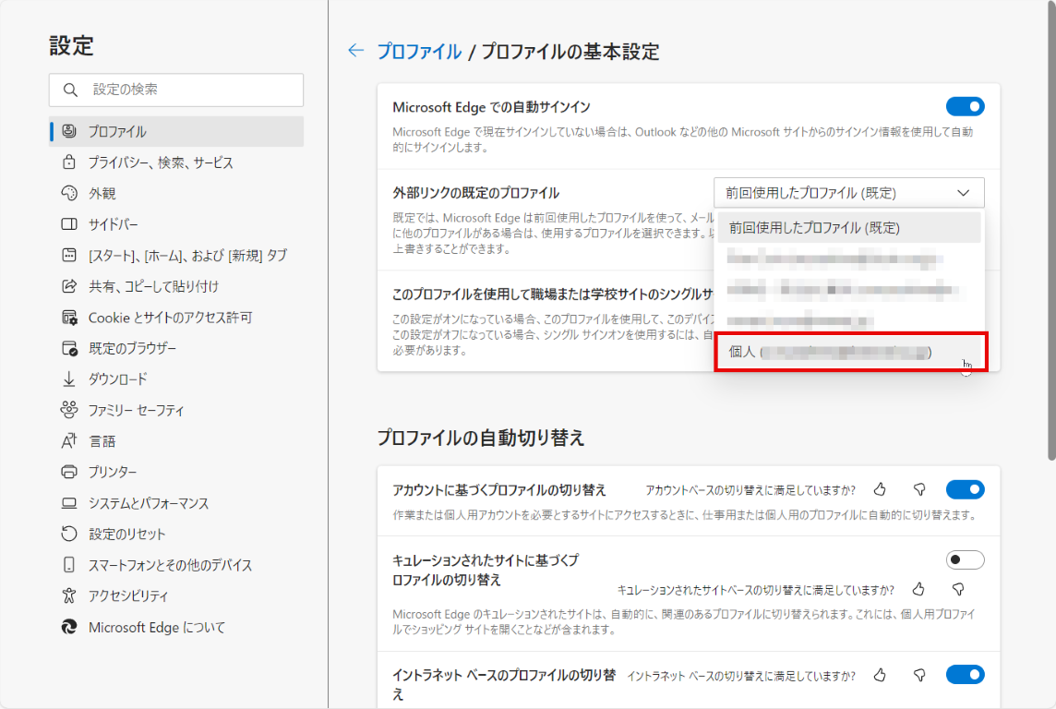Click the search magnifier icon in settings
The image size is (1056, 709).
70,90
